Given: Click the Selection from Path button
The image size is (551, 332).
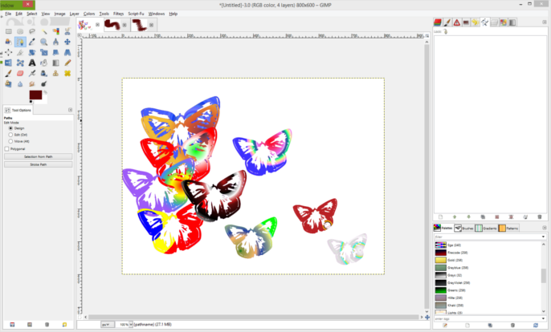Looking at the screenshot, I should tap(39, 156).
